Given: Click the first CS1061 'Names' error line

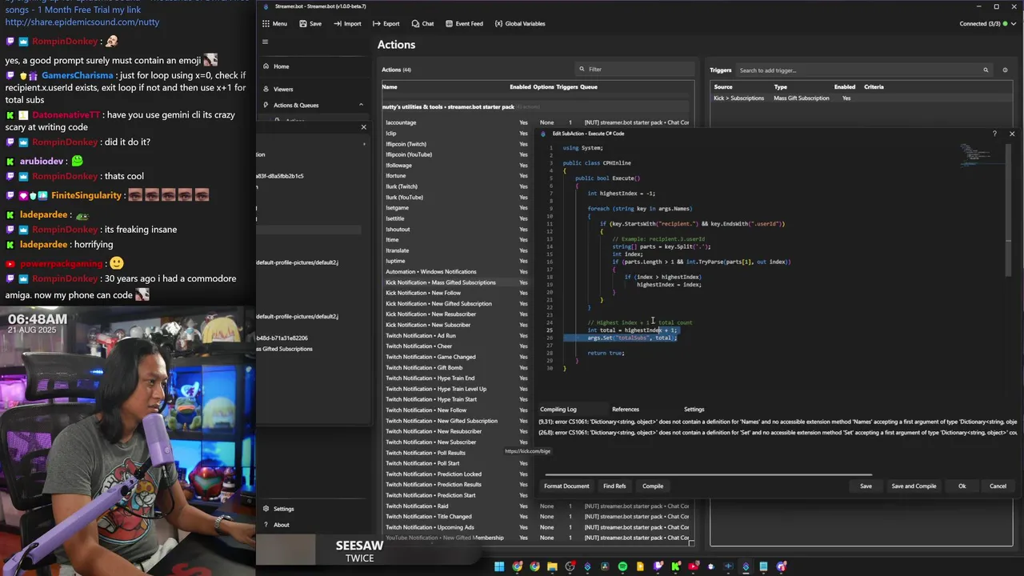Looking at the screenshot, I should 778,422.
